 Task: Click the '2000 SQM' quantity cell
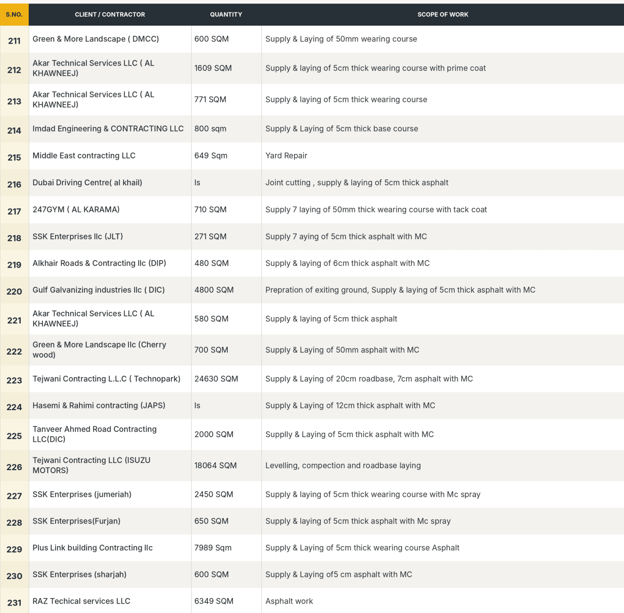click(x=226, y=434)
